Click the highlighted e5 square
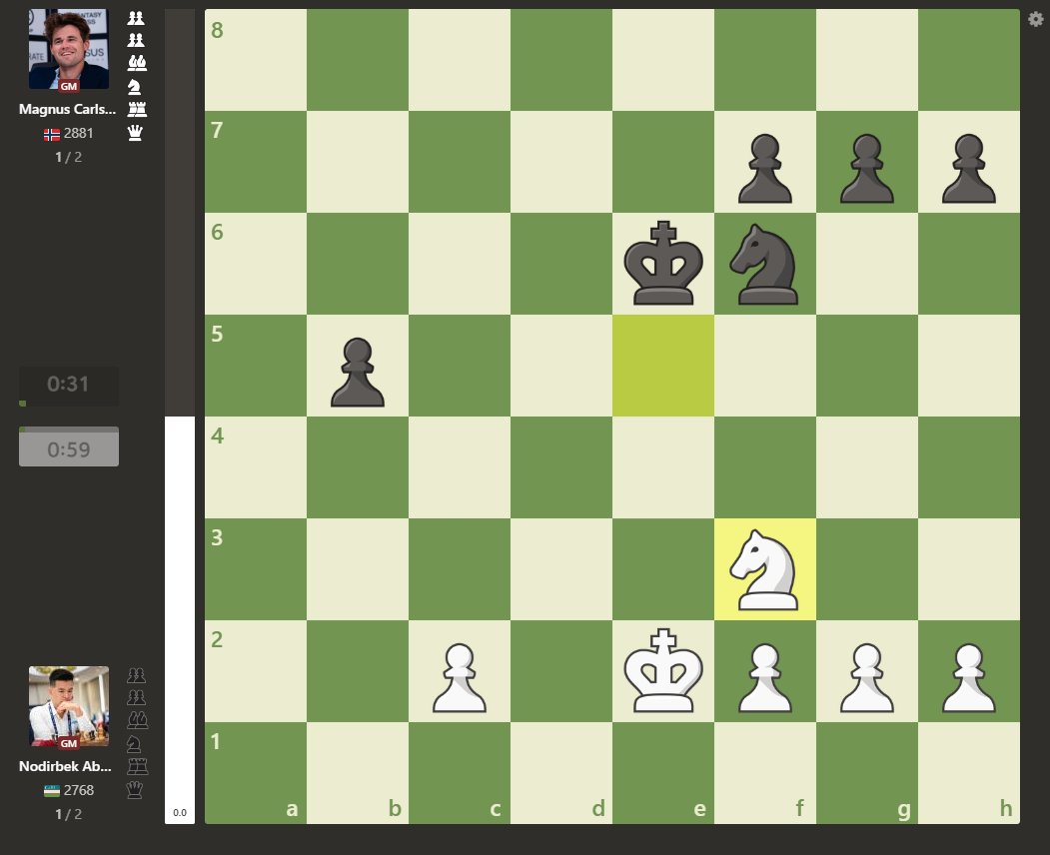The height and width of the screenshot is (855, 1050). [x=663, y=365]
